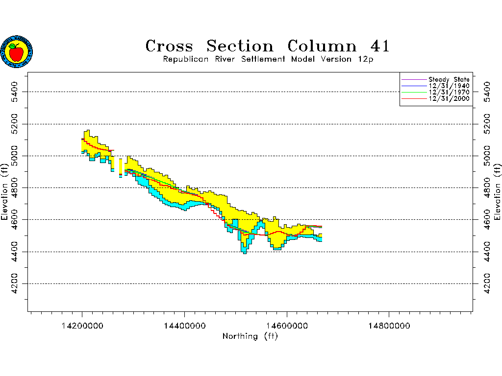Click the 14800000 x-axis tick label
502x376 pixels.
click(x=389, y=326)
